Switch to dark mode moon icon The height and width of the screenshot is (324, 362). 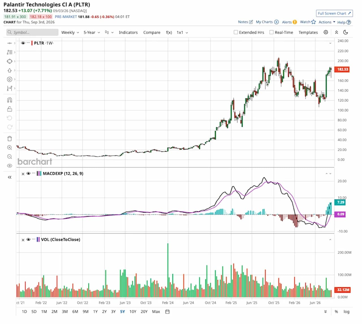click(345, 32)
